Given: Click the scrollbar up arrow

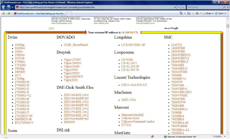Looking at the screenshot, I should click(x=228, y=19).
